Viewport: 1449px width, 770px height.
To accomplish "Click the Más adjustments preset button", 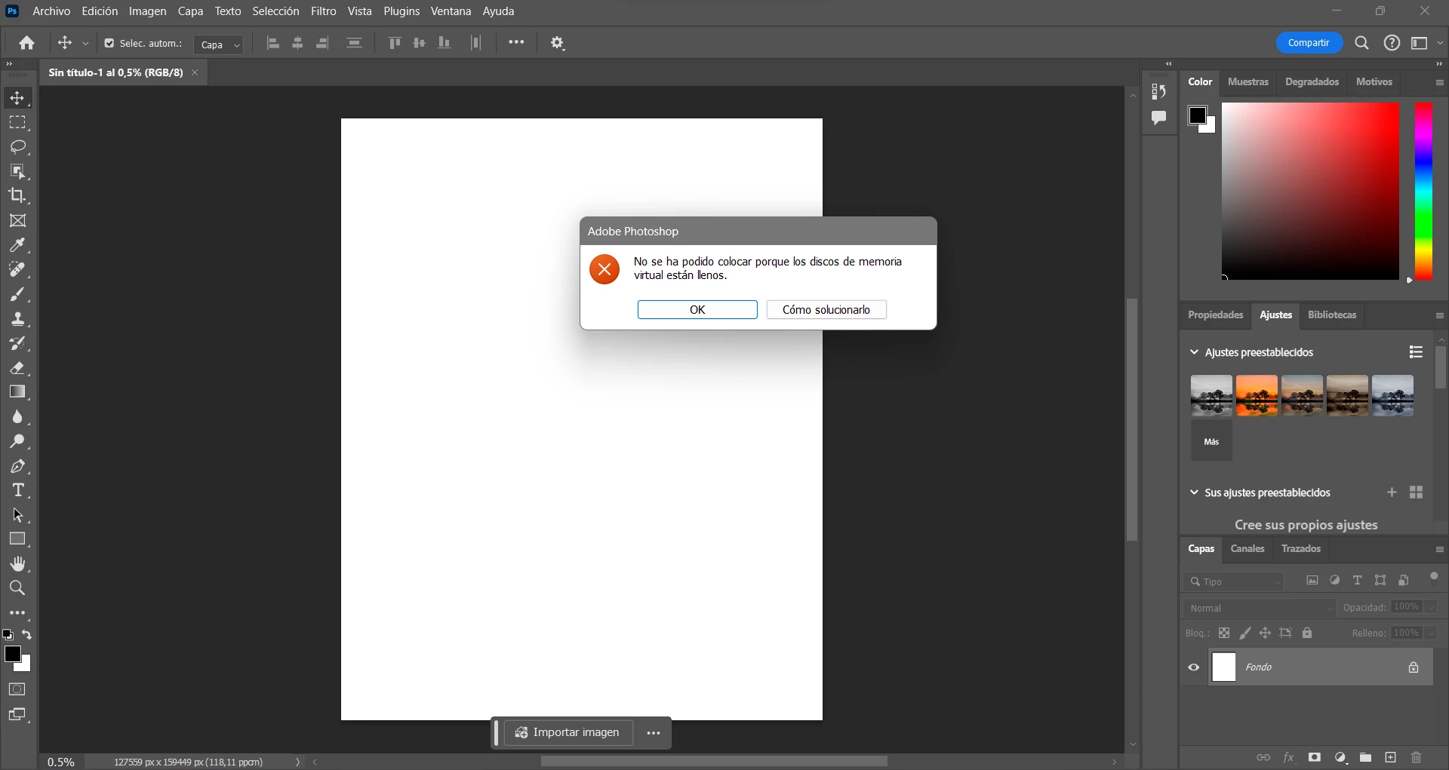I will point(1211,441).
